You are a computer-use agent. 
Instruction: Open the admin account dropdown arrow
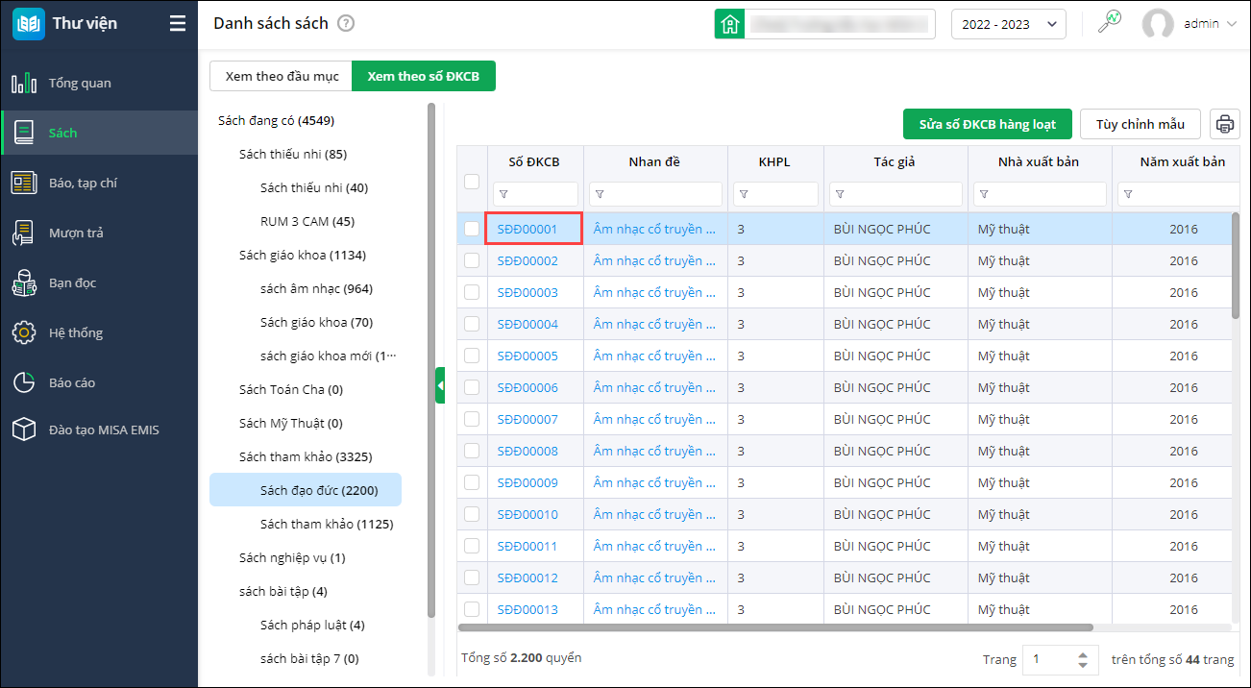coord(1232,24)
